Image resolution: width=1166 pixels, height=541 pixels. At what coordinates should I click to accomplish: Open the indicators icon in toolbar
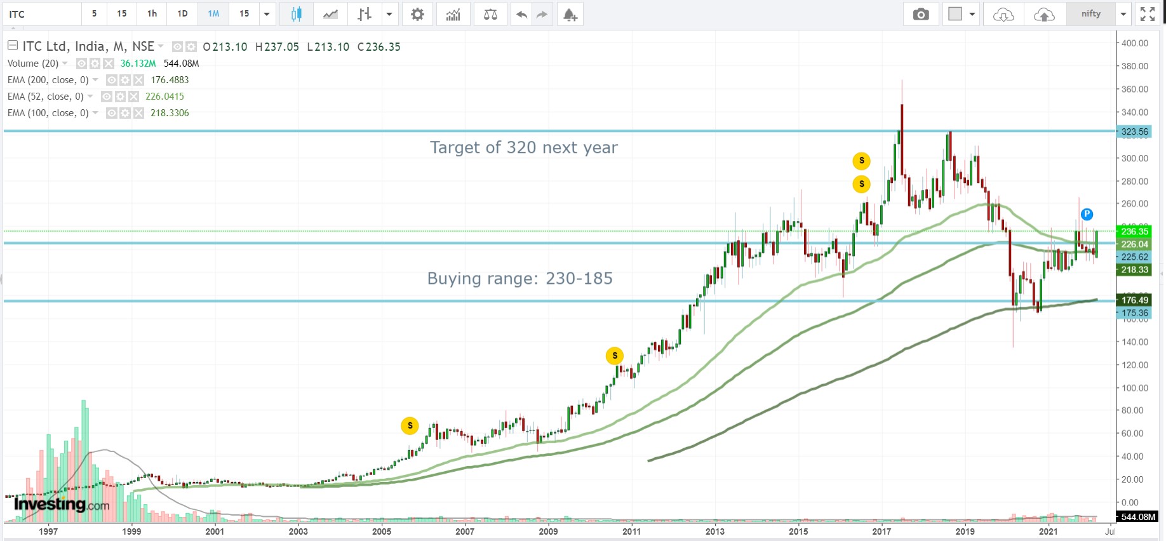tap(453, 14)
